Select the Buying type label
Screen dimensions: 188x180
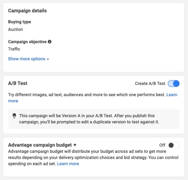pos(20,22)
